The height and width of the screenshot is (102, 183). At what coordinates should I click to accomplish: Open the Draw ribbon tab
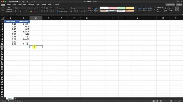click(x=15, y=5)
